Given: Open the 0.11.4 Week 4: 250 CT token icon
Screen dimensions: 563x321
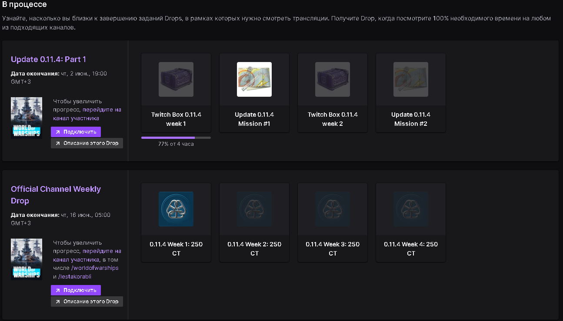Looking at the screenshot, I should pyautogui.click(x=411, y=209).
